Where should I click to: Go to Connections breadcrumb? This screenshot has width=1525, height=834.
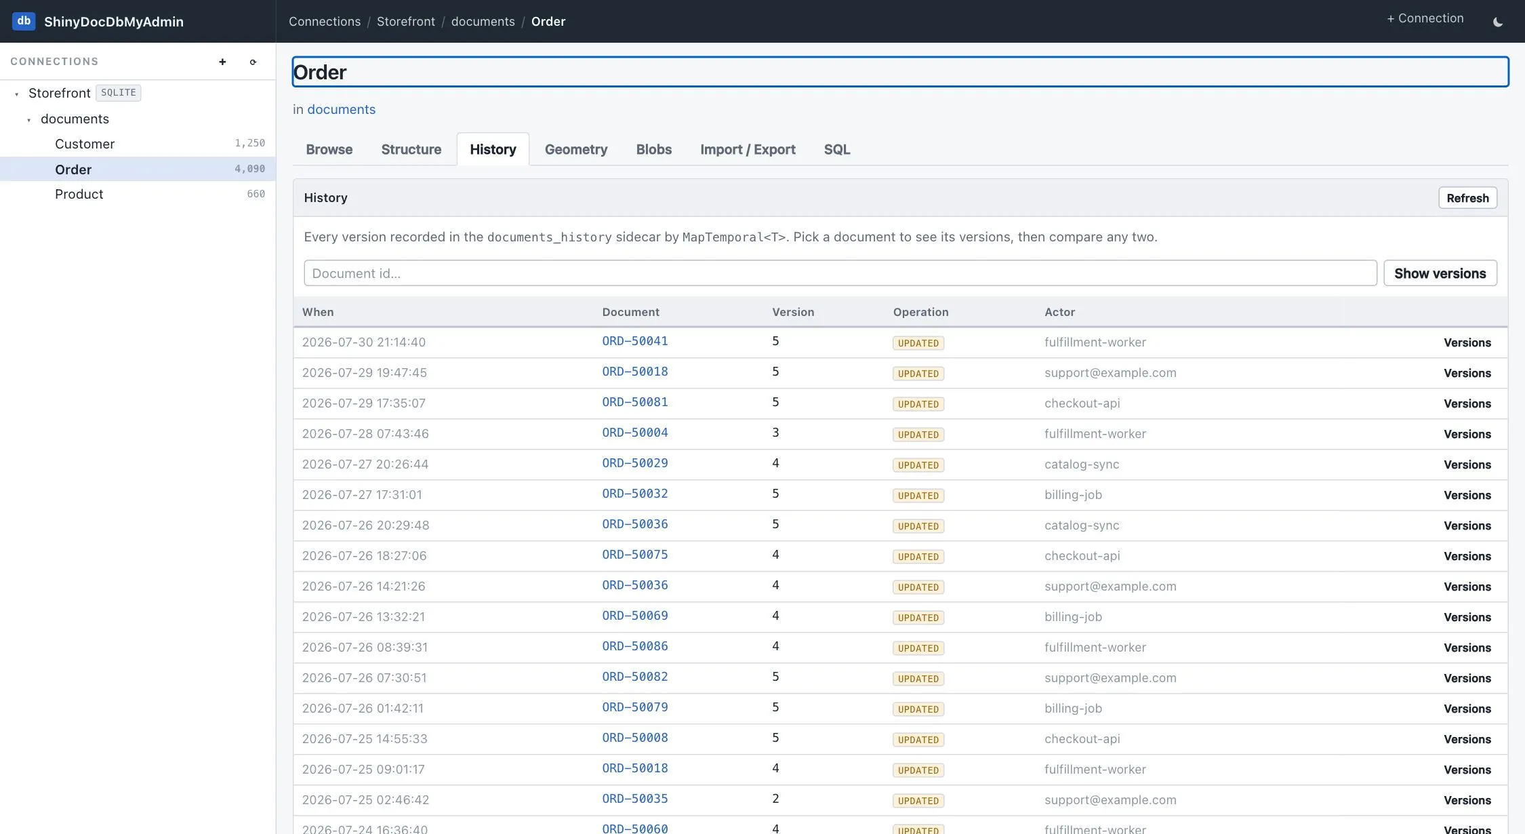[x=325, y=21]
